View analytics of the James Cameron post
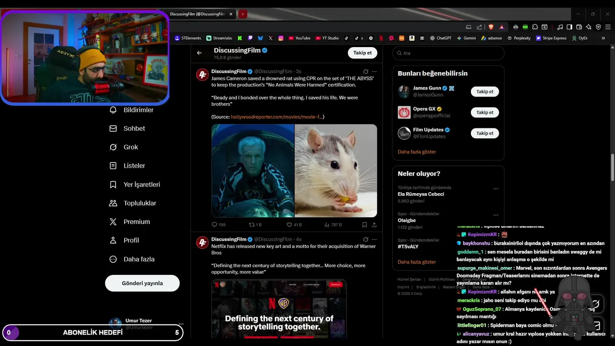The height and width of the screenshot is (346, 615). (333, 224)
